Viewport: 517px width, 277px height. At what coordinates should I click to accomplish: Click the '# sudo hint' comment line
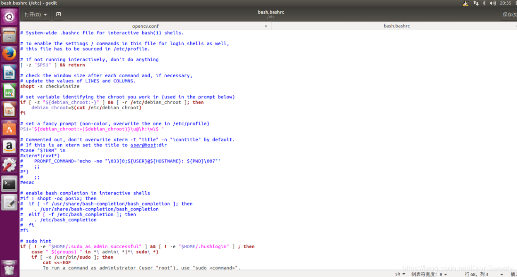[x=36, y=241]
